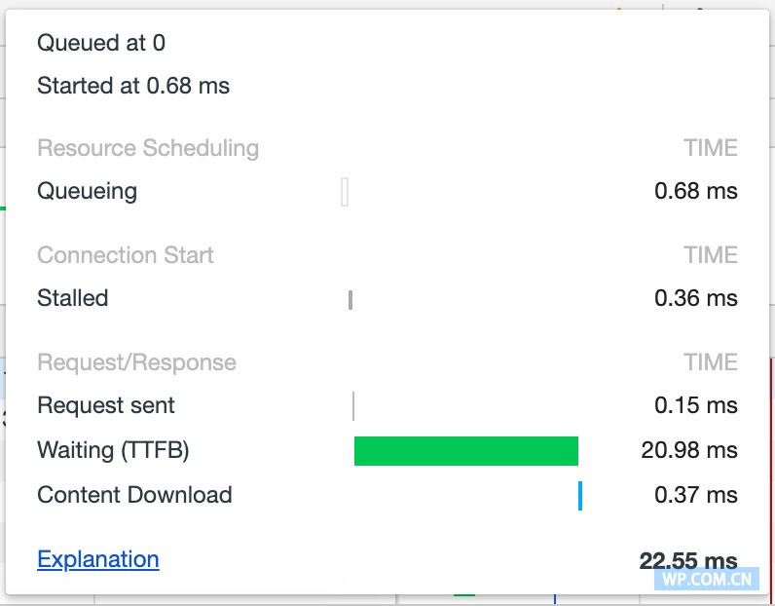Click the gray Stalled timing bar
Viewport: 775px width, 606px height.
coord(350,299)
